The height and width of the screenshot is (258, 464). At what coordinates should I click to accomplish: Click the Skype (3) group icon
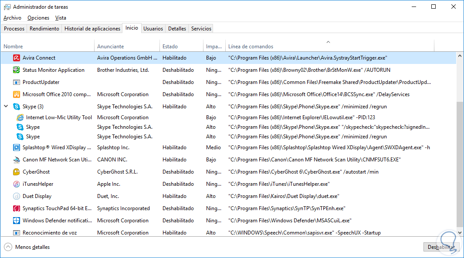(x=17, y=107)
